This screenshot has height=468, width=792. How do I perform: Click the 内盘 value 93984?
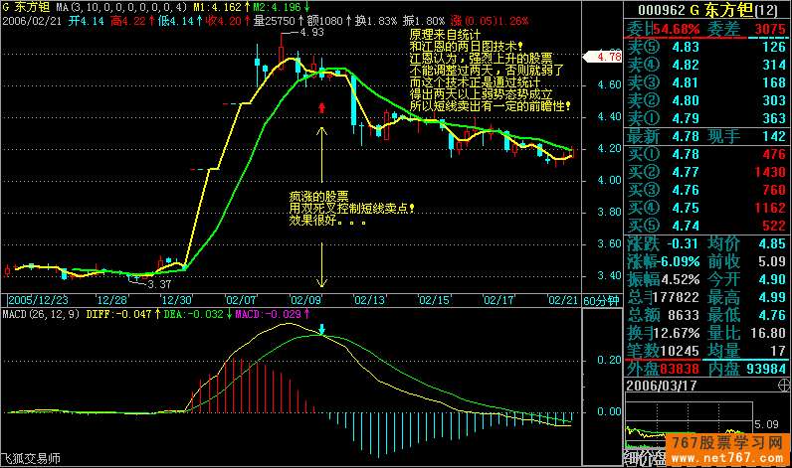pyautogui.click(x=766, y=369)
